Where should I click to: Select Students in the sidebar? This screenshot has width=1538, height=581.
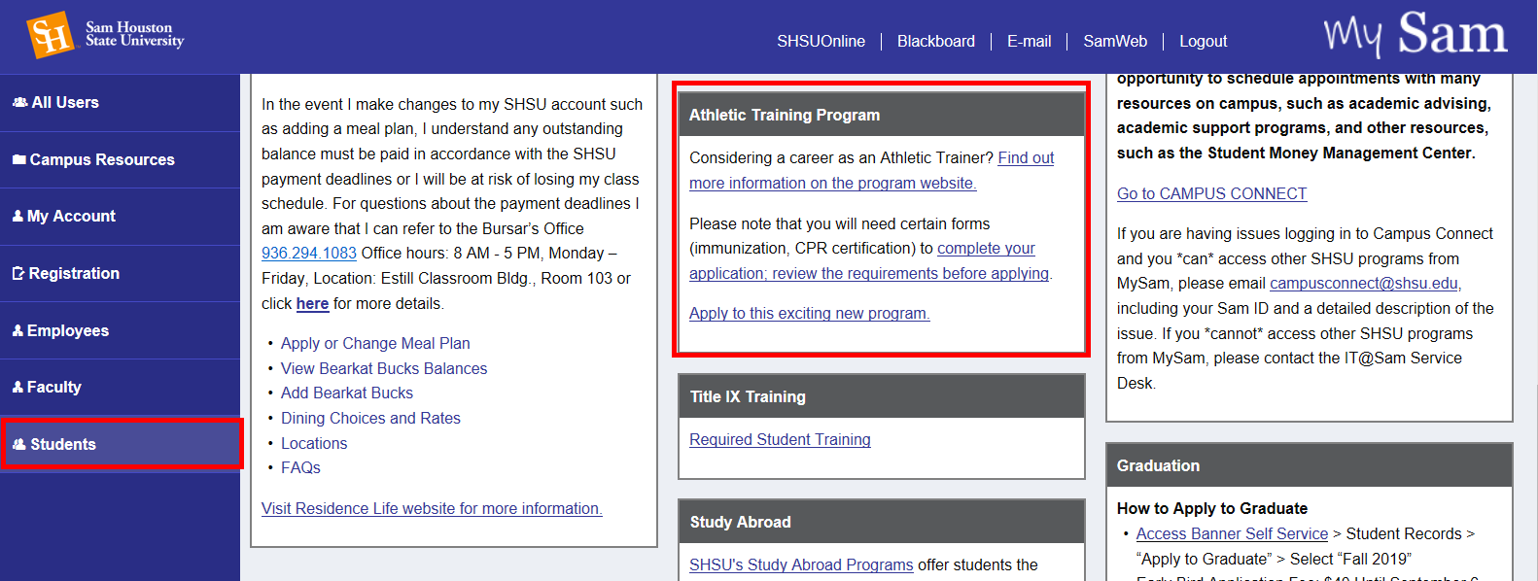click(x=120, y=444)
